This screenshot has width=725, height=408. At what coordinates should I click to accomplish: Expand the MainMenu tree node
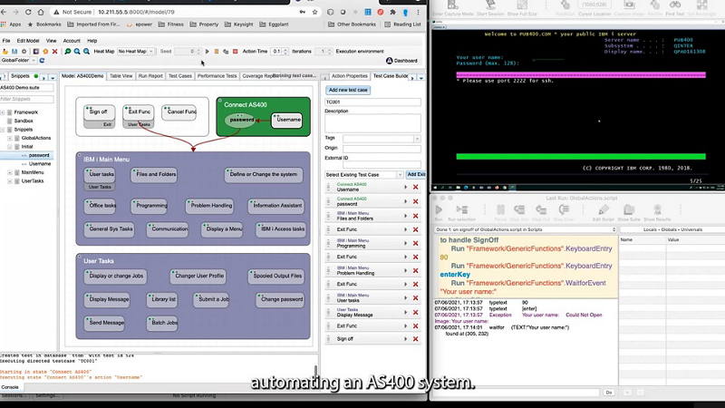point(10,172)
